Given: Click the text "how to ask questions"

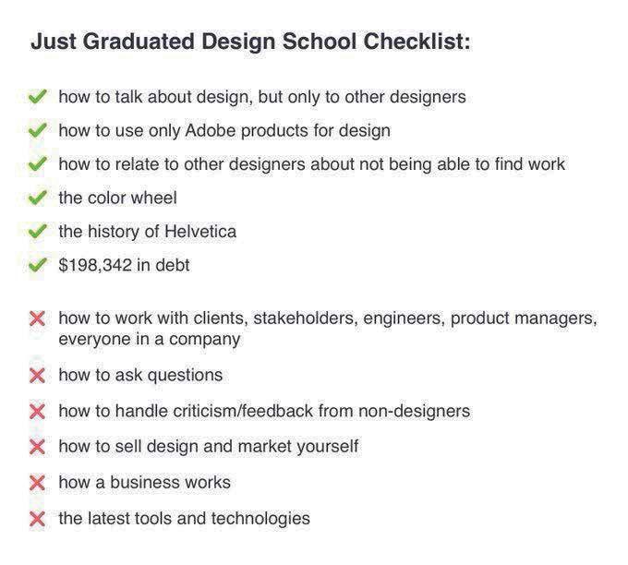Looking at the screenshot, I should [140, 375].
